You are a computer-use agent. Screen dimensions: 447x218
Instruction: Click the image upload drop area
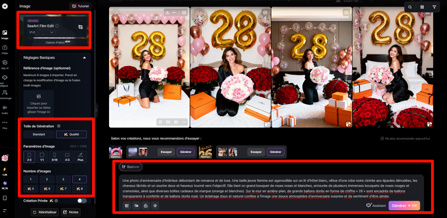point(39,103)
